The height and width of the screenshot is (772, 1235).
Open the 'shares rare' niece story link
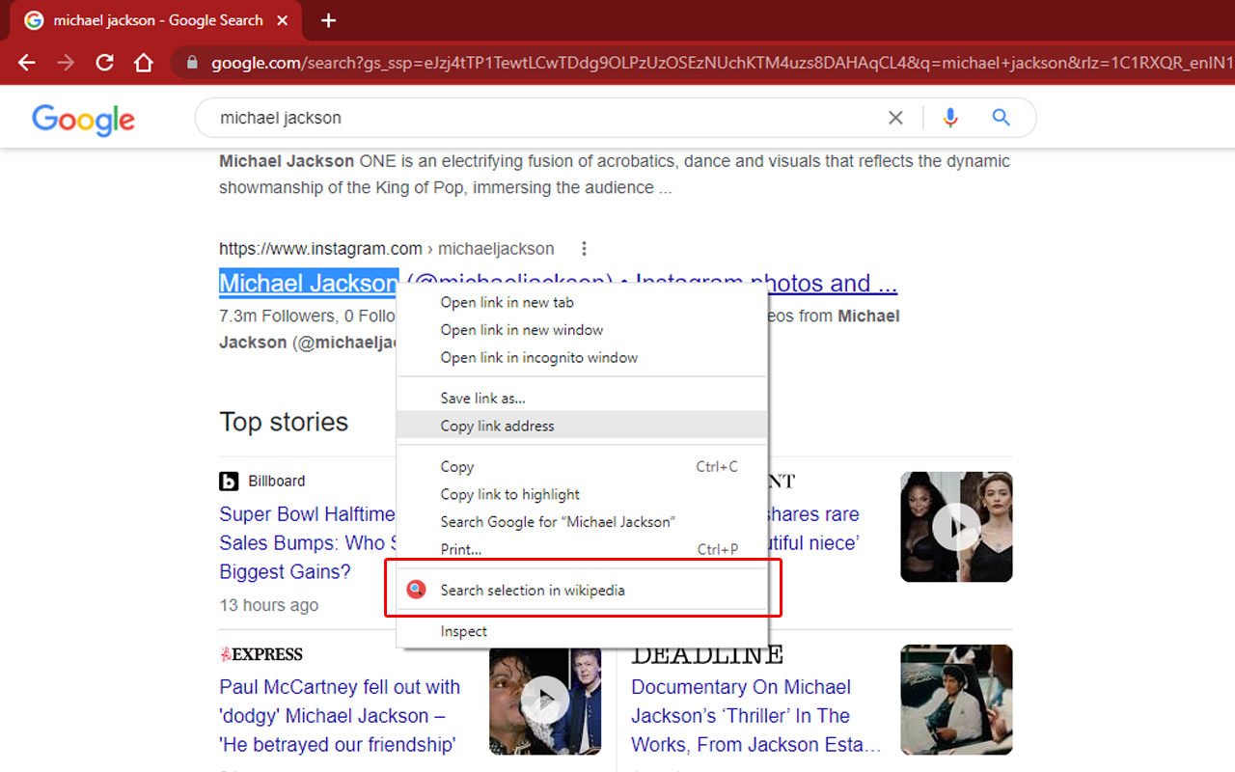pyautogui.click(x=814, y=529)
